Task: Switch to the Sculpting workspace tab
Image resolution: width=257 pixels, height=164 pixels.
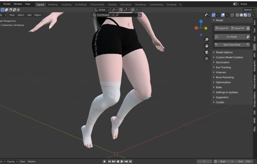Action: tap(66, 5)
